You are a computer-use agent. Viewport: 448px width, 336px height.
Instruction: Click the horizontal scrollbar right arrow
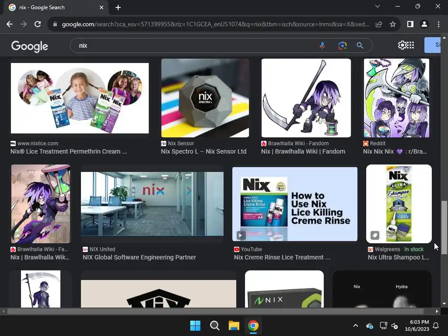(437, 311)
